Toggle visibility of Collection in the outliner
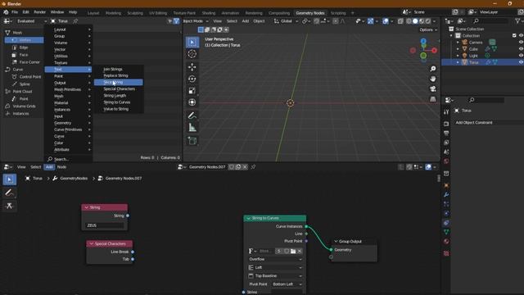This screenshot has height=295, width=524. point(521,36)
